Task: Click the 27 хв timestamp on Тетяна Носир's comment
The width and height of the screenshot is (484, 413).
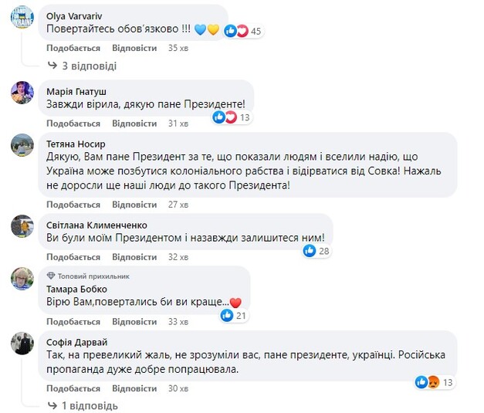Action: tap(178, 205)
